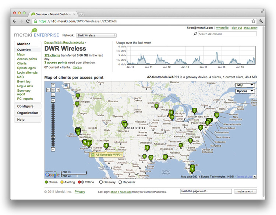Viewport: 276px width, 215px height.
Task: Click the make a wish button
Action: (x=245, y=191)
